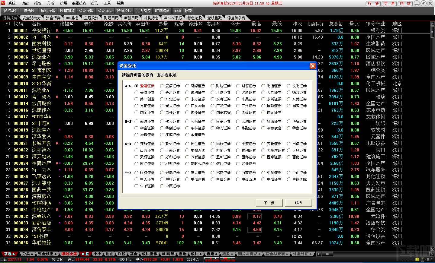
Task: Click the horizontal scrollbar thumb at the bottom
Action: tap(327, 254)
